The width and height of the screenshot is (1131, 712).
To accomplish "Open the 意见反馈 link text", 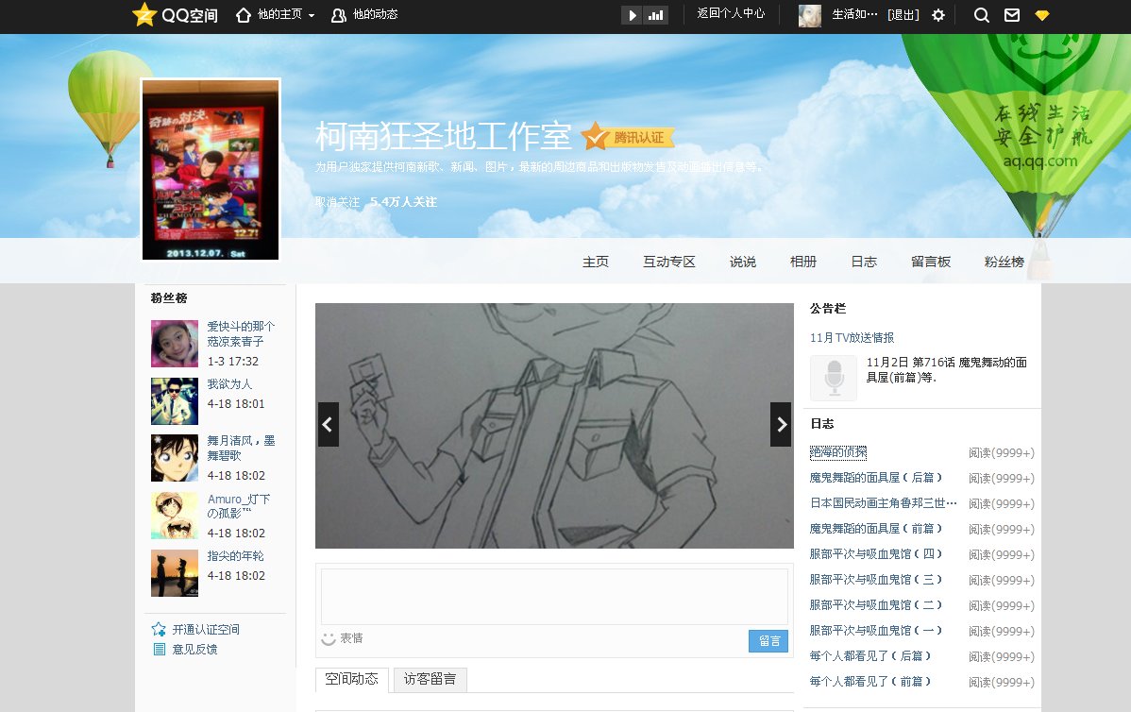I will (x=194, y=650).
